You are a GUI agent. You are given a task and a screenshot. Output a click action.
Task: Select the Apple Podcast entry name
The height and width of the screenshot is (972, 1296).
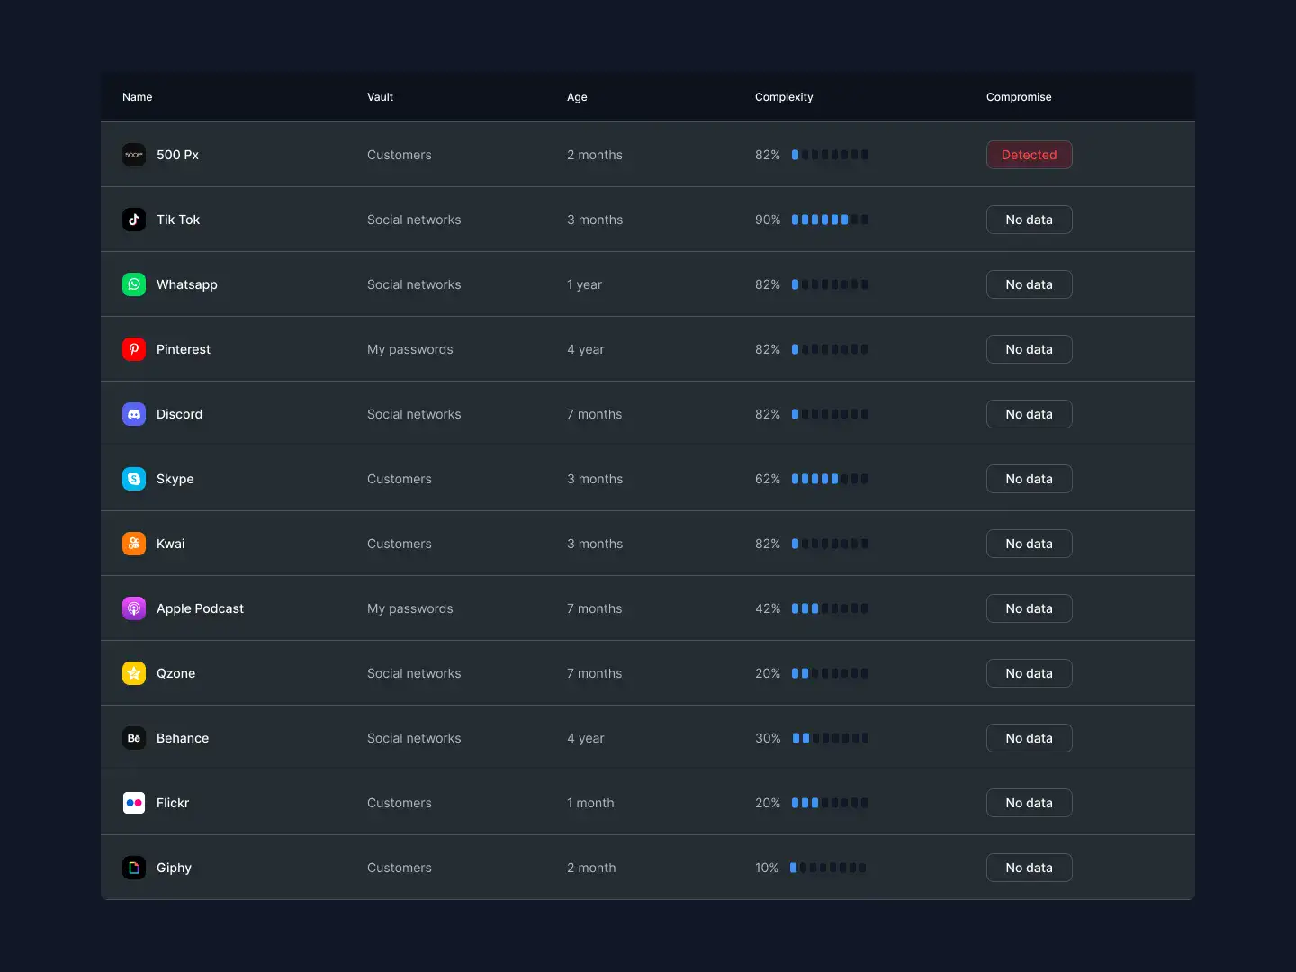pyautogui.click(x=200, y=608)
